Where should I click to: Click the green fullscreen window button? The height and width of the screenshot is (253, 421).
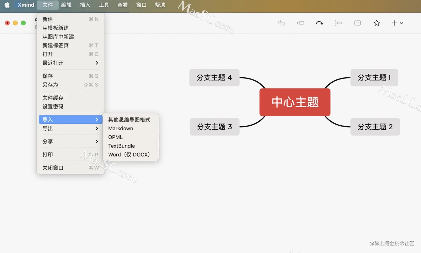[23, 23]
